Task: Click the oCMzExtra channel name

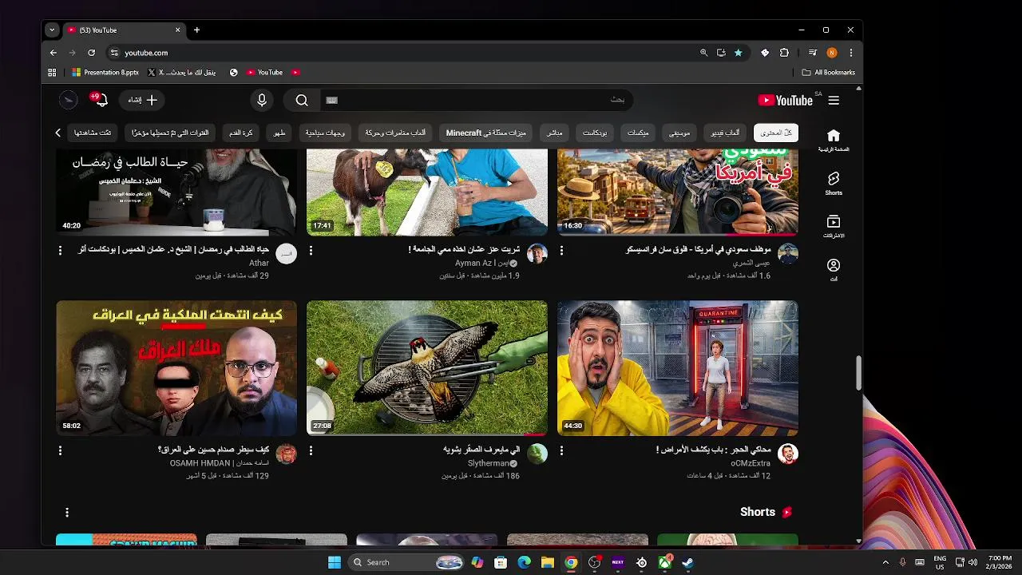Action: tap(751, 463)
